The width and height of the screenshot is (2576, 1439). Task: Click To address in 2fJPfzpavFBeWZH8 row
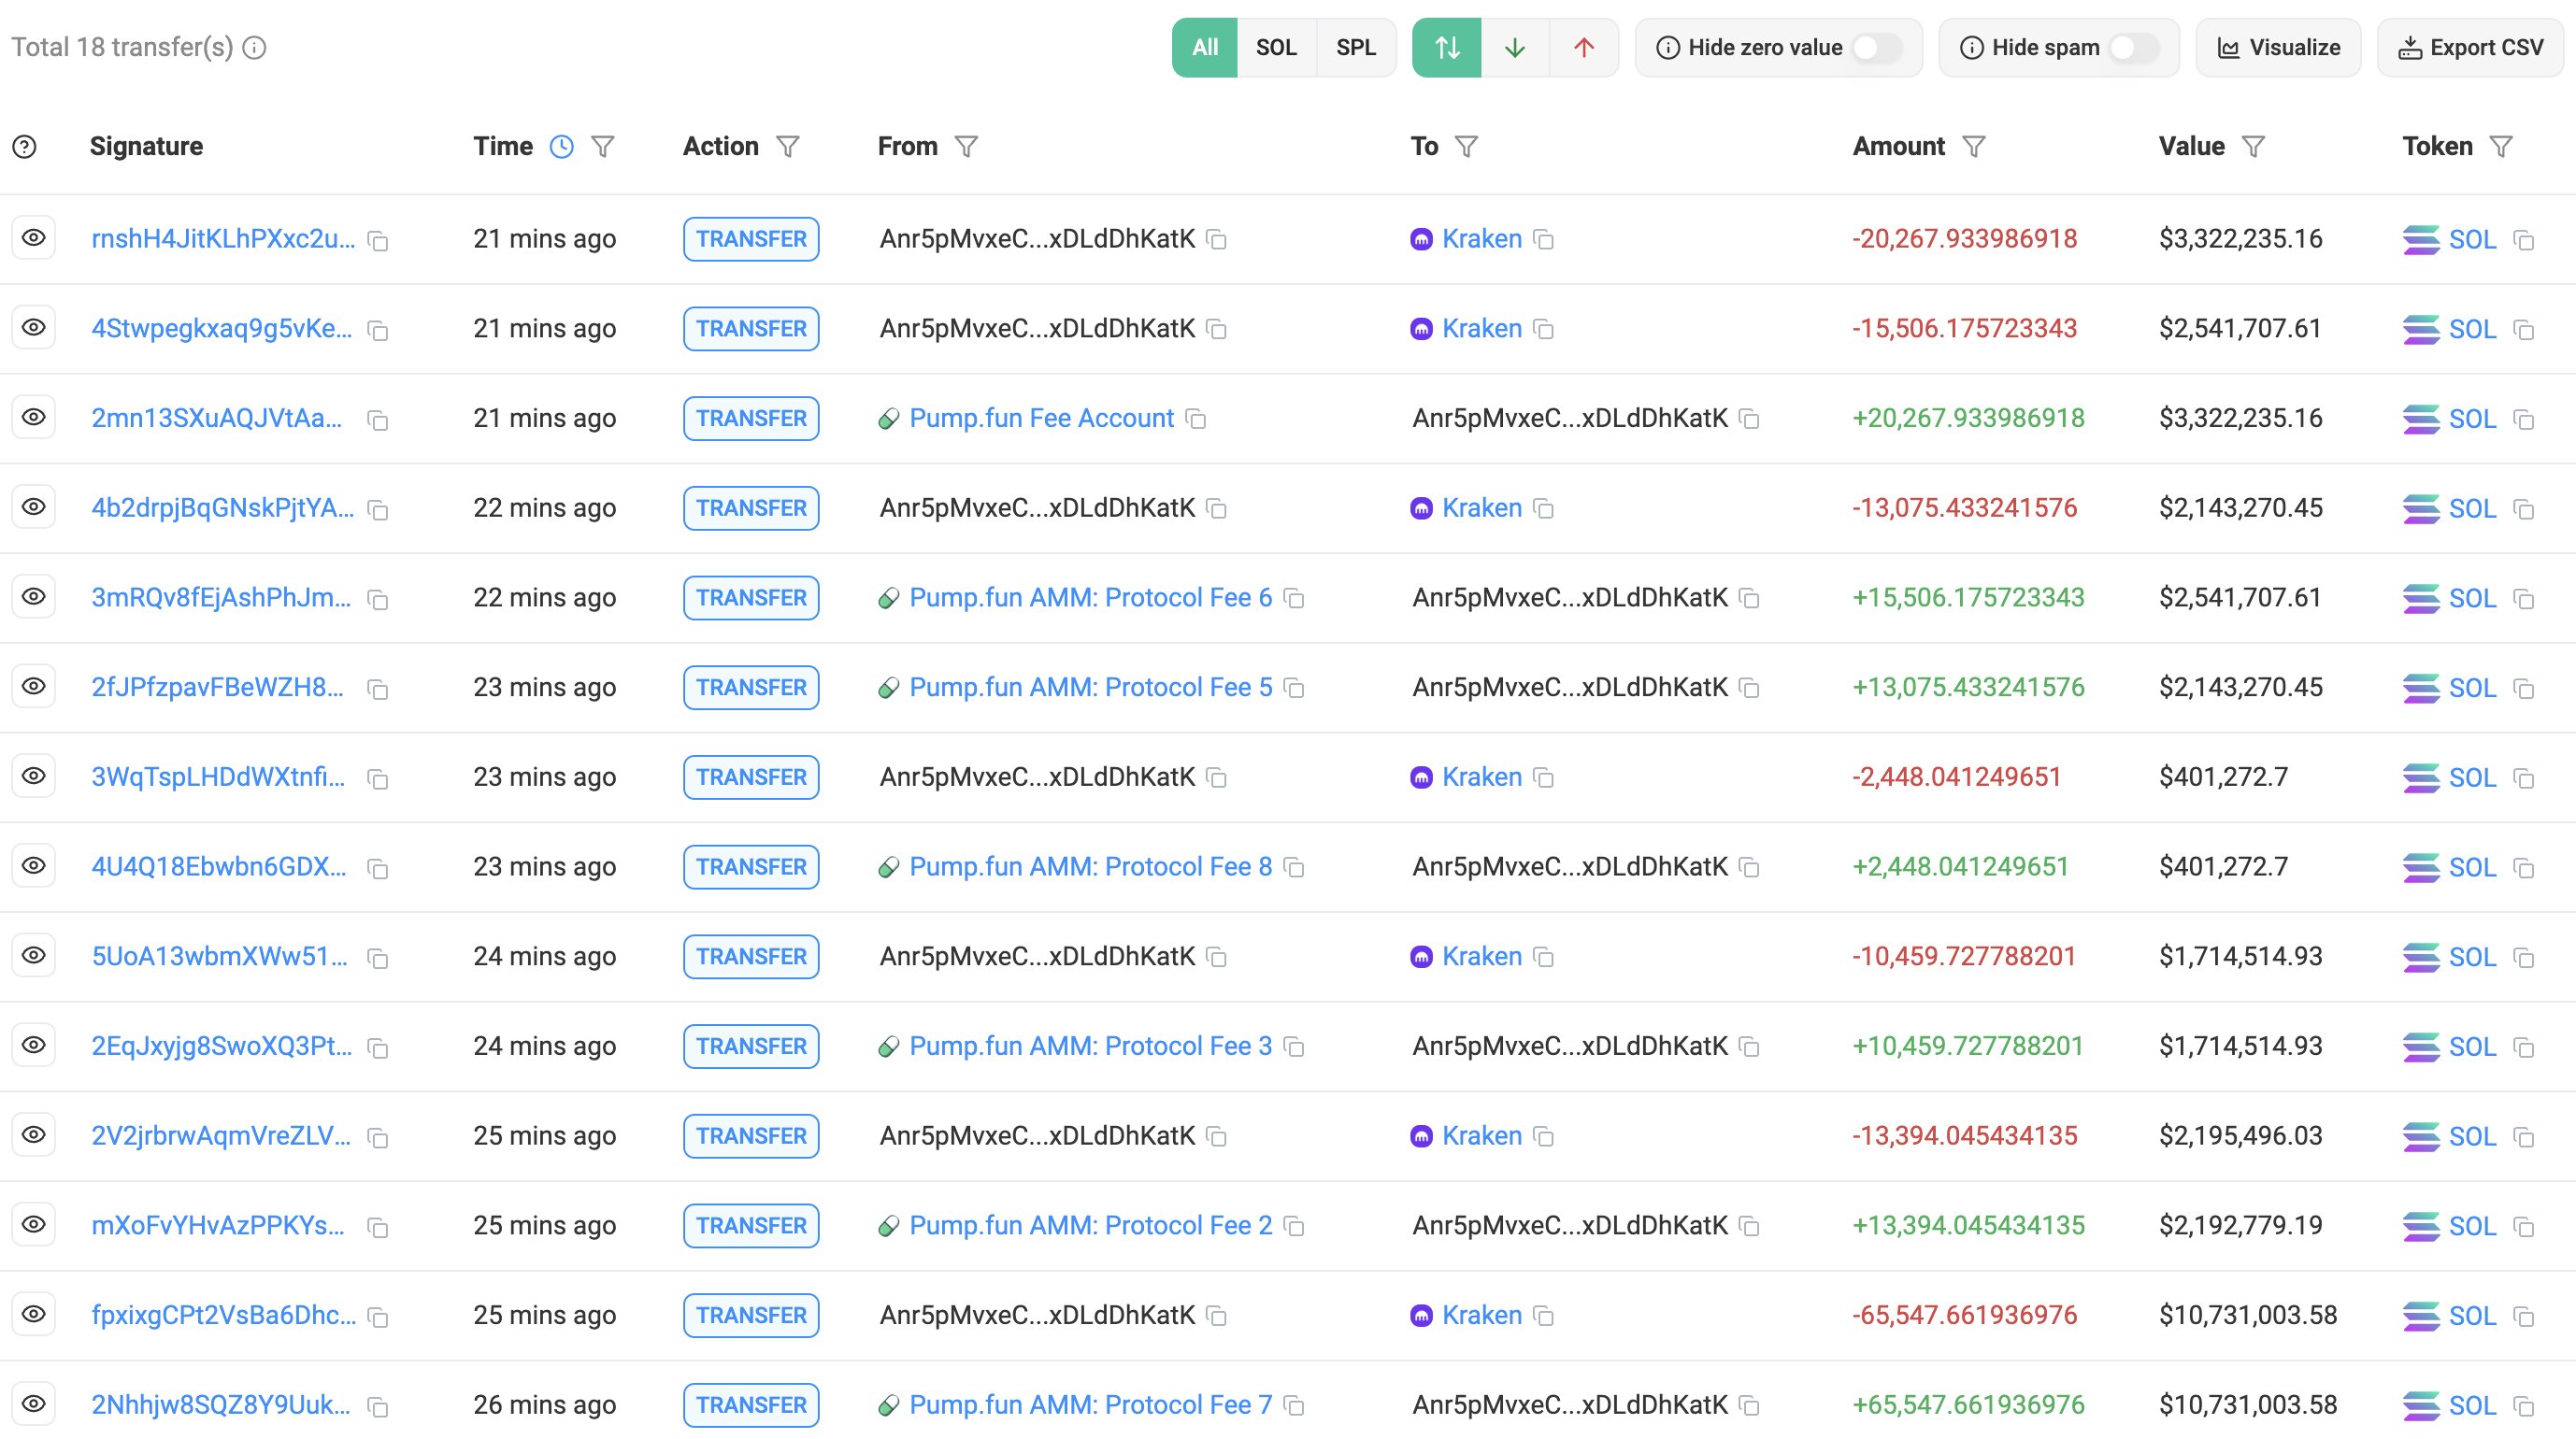click(1570, 687)
